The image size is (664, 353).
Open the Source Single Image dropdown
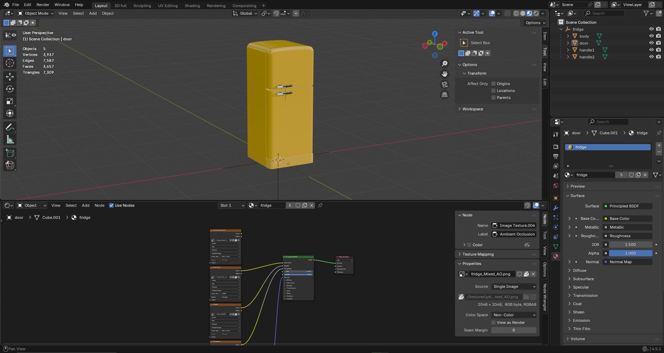coord(514,287)
